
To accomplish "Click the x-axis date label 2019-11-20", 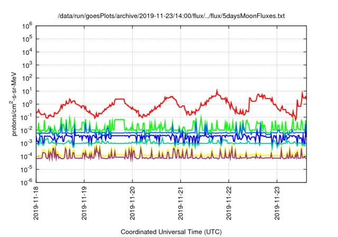I will (x=133, y=203).
